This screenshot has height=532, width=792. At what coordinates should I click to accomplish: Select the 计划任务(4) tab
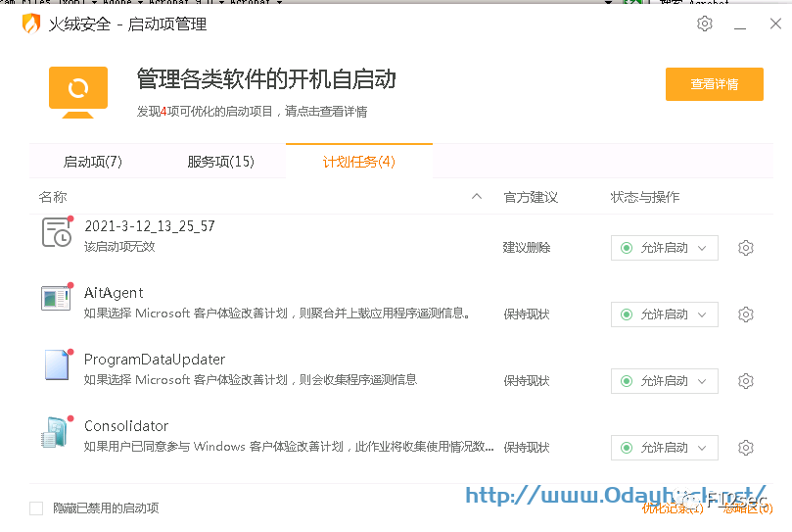coord(359,162)
